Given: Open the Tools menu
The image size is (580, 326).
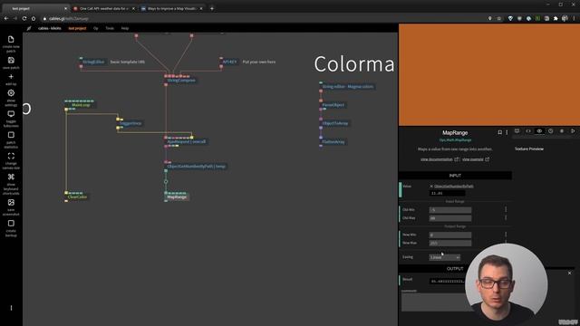Looking at the screenshot, I should (110, 28).
